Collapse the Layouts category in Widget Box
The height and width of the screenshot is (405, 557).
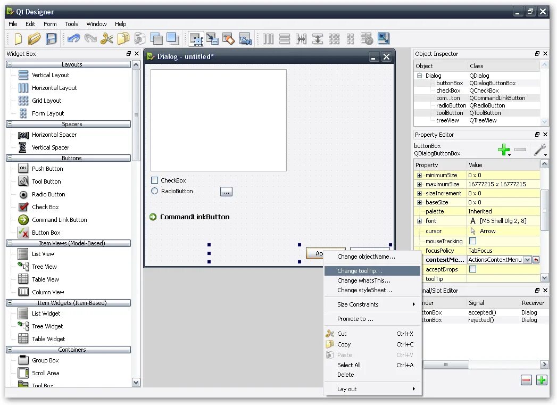click(10, 64)
